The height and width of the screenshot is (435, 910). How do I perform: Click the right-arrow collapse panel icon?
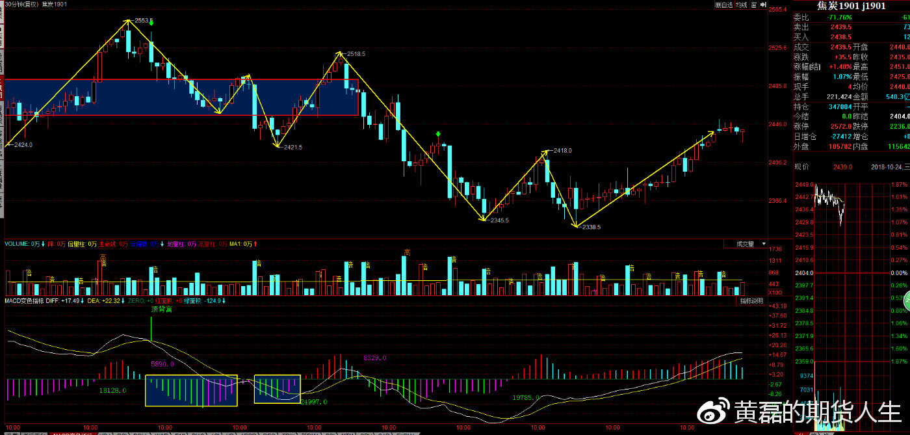point(762,5)
